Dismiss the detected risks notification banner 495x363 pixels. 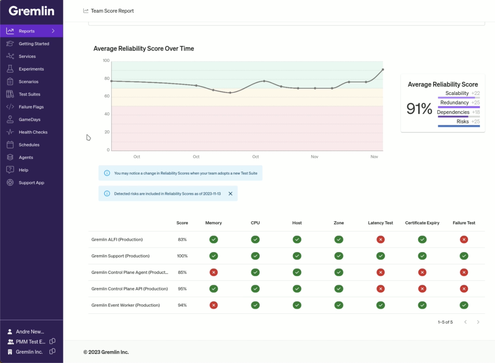[230, 193]
